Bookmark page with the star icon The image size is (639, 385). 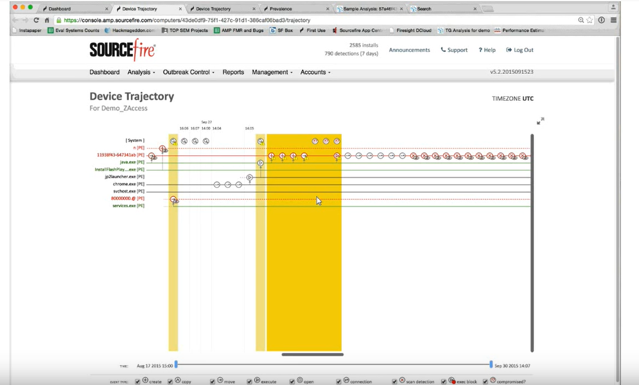(x=590, y=20)
